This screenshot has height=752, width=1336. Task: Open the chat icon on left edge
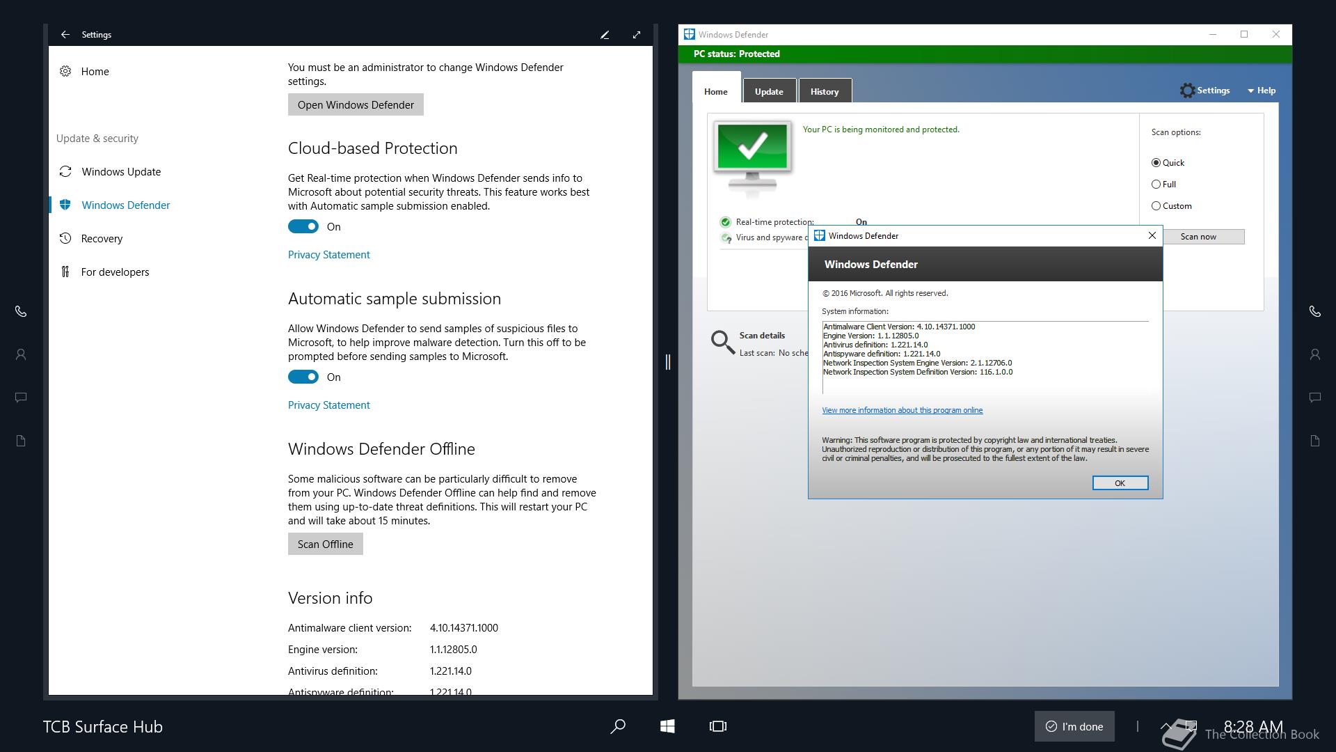pyautogui.click(x=21, y=398)
